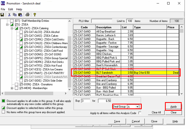Tick the ZSEA Side Order checkbox
This screenshot has height=129, width=190.
click(x=21, y=81)
